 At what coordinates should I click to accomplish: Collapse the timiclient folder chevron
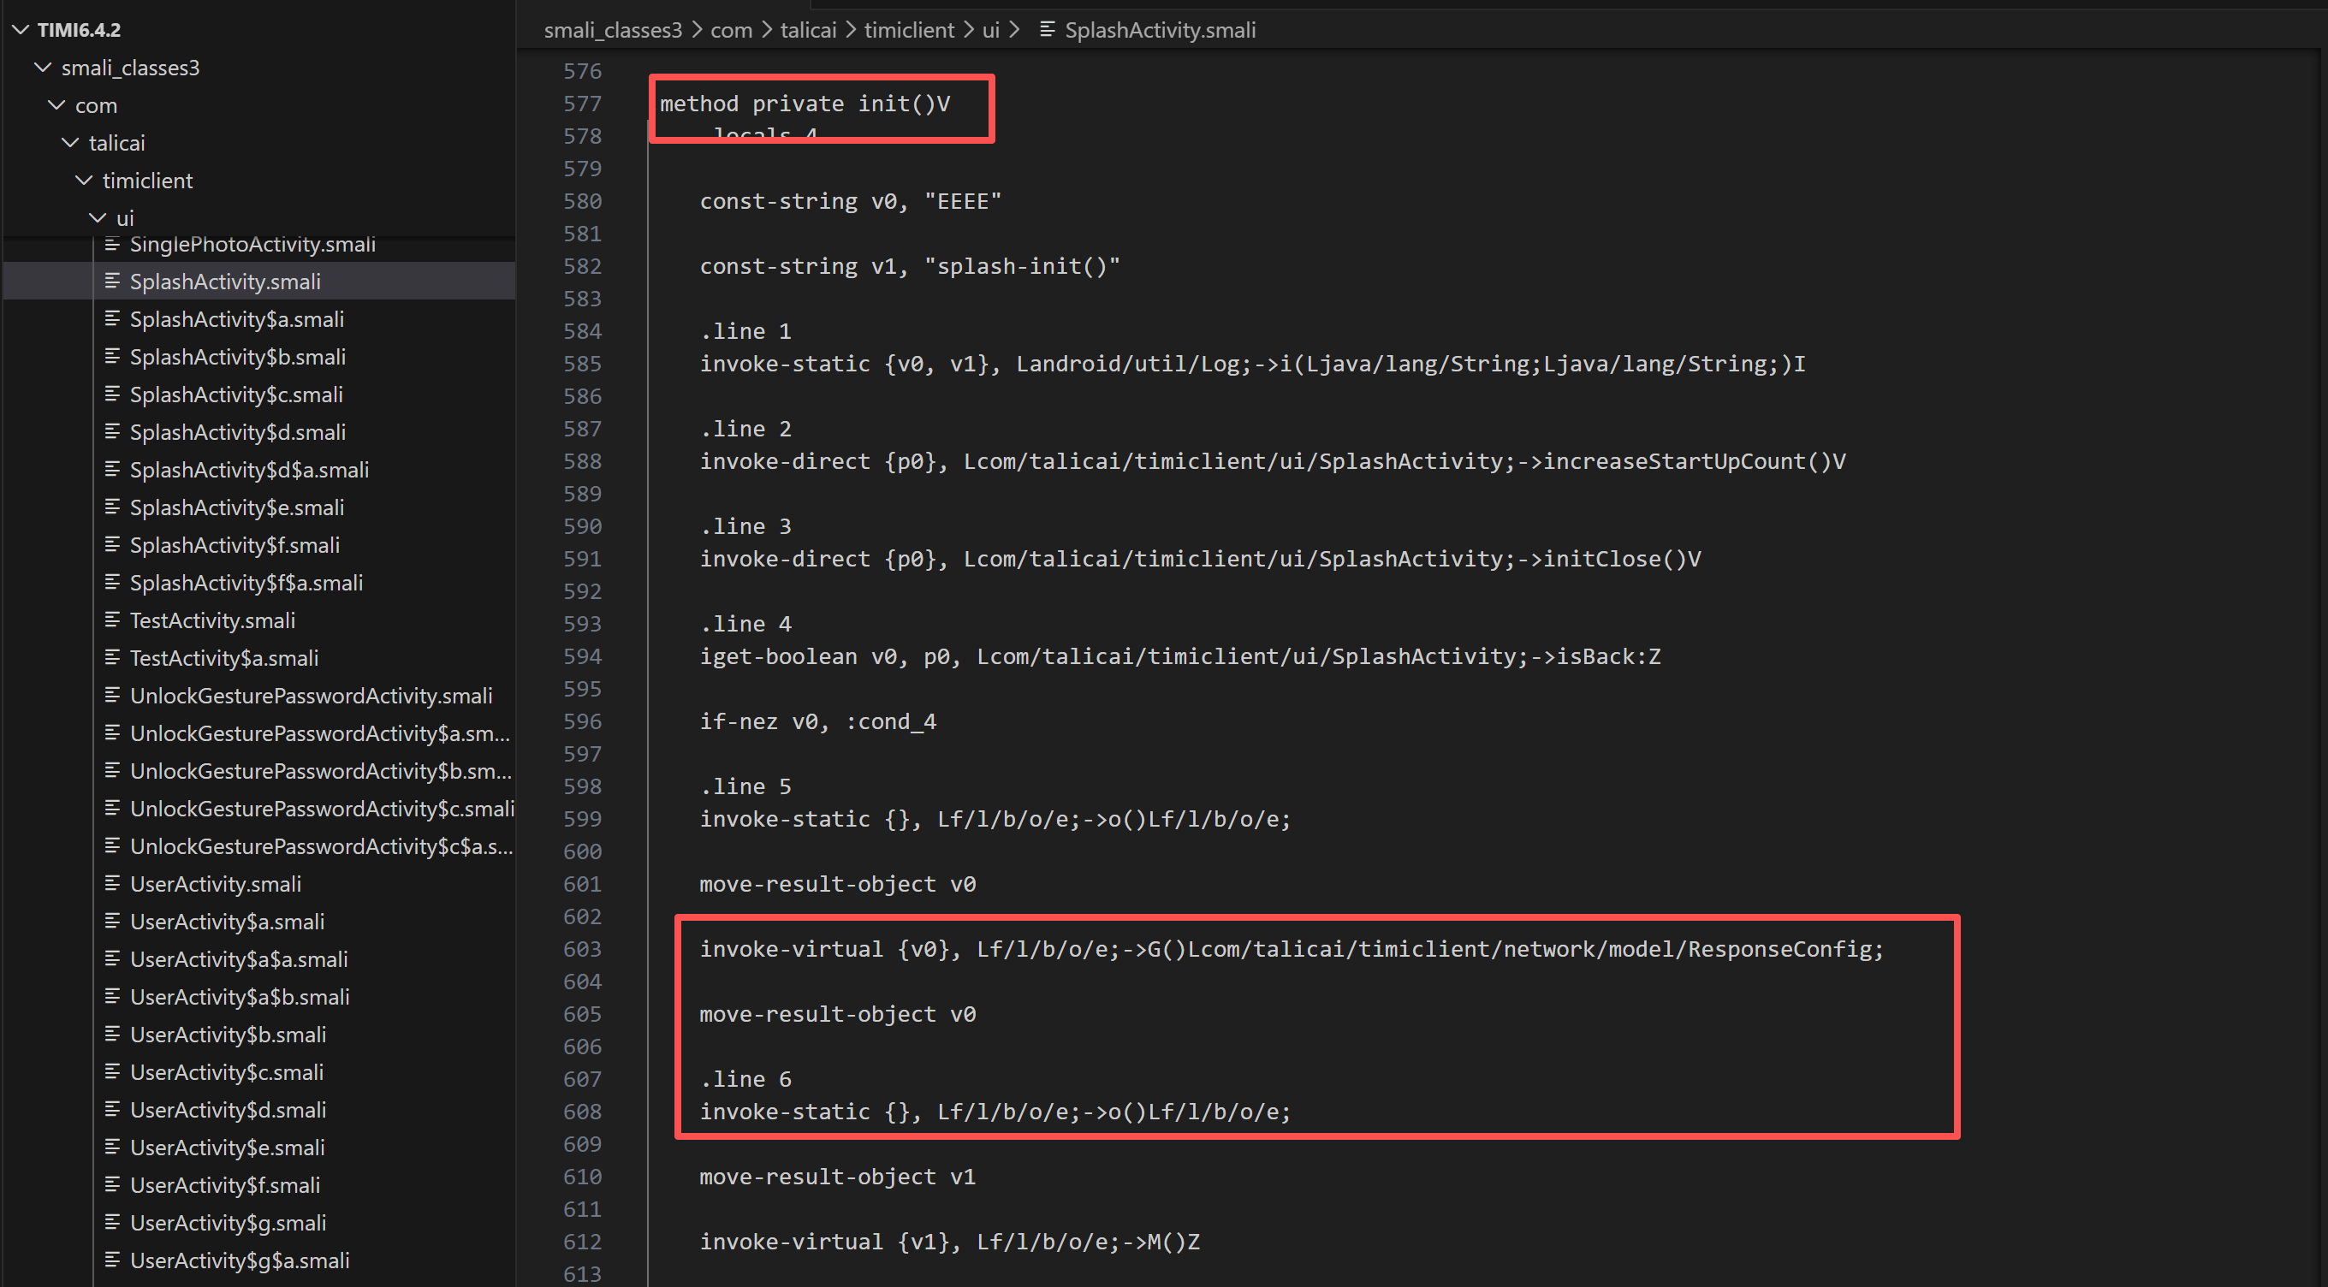pyautogui.click(x=84, y=181)
